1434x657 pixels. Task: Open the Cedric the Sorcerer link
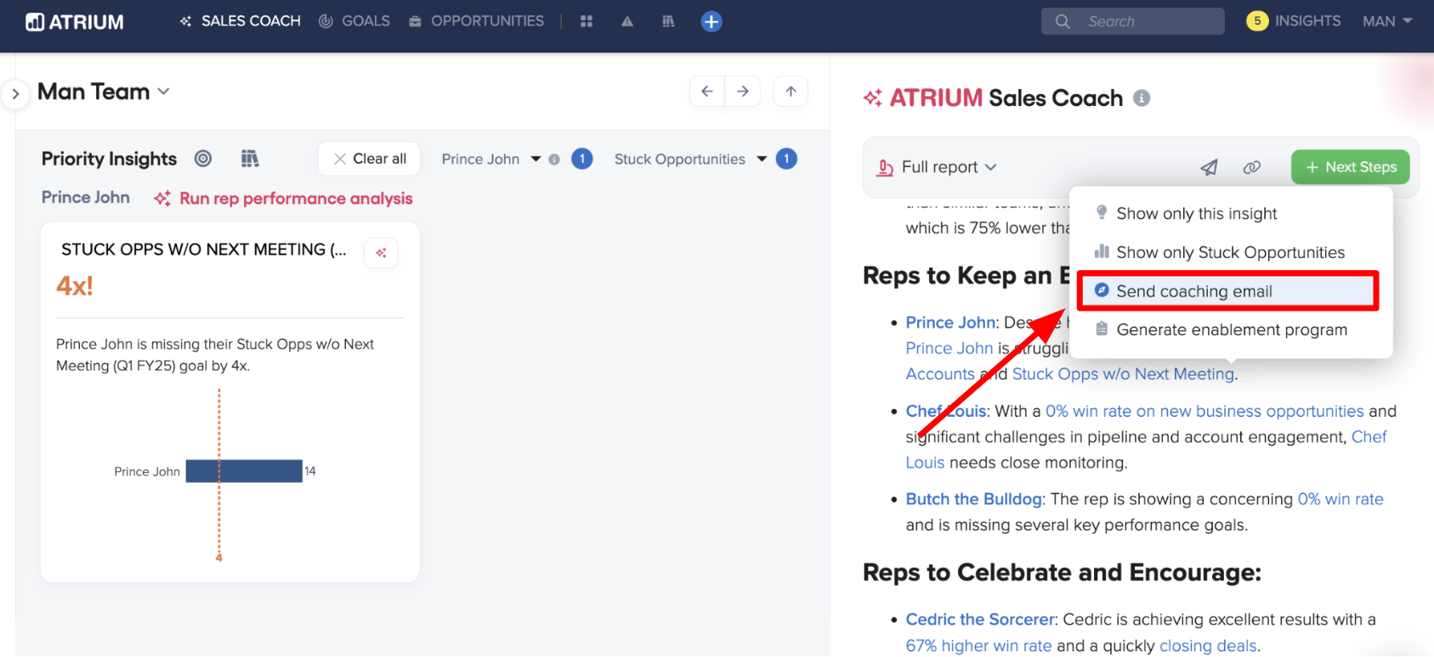(980, 620)
